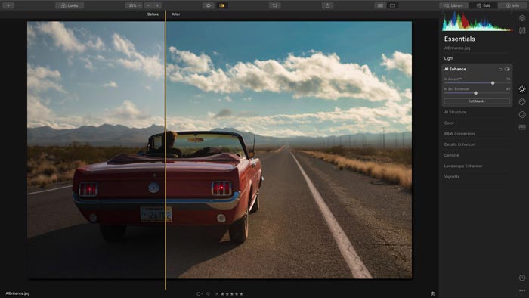Screen dimensions: 529x298
Task: Click the AI Accent value 78
Action: click(508, 79)
